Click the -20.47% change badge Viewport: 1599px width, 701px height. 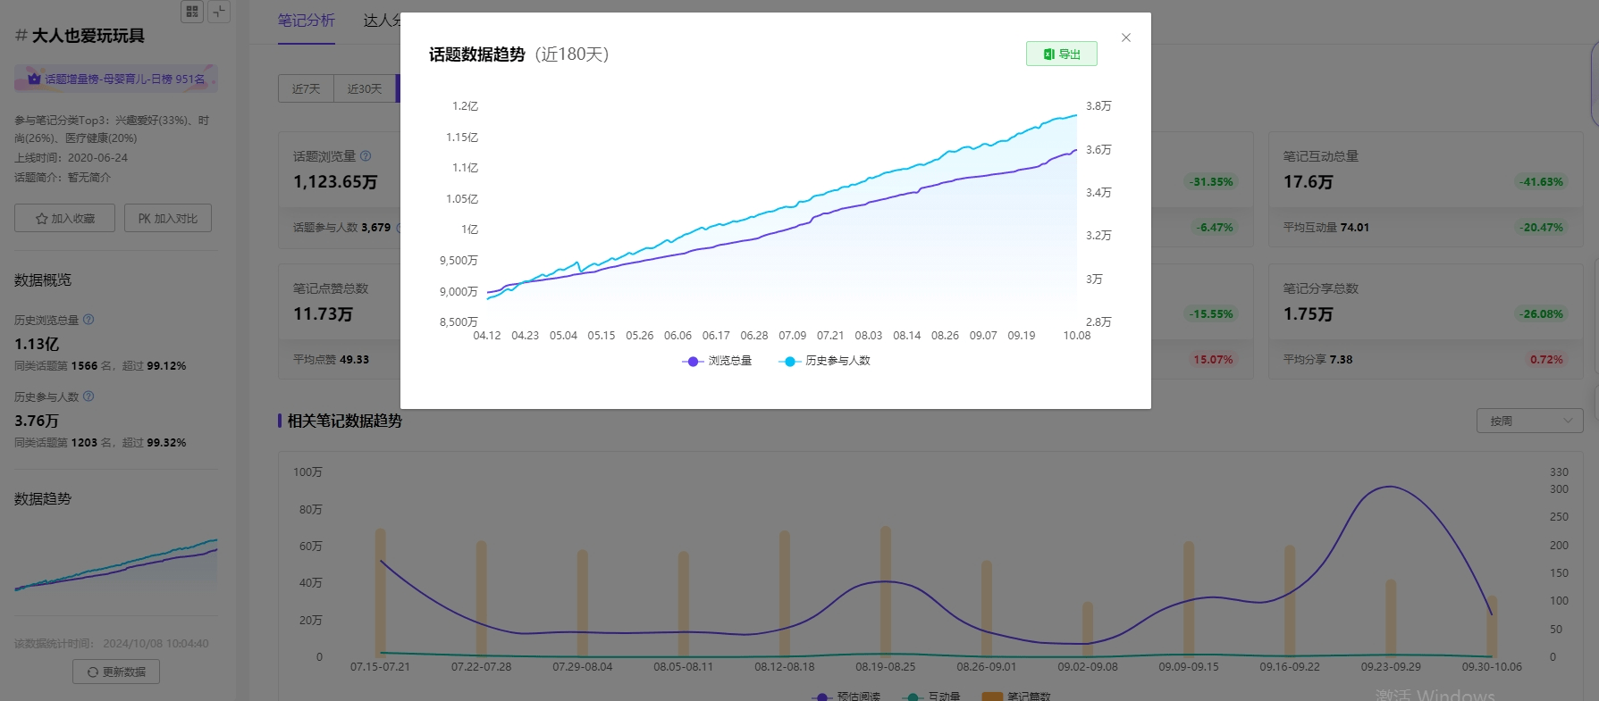pos(1542,228)
